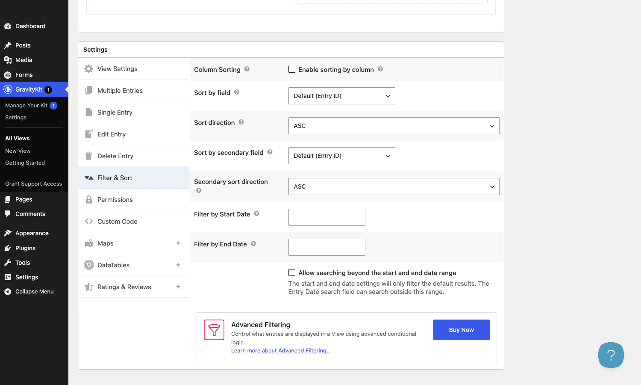Open help tooltip for Secondary sort direction
The height and width of the screenshot is (385, 641).
click(x=199, y=191)
